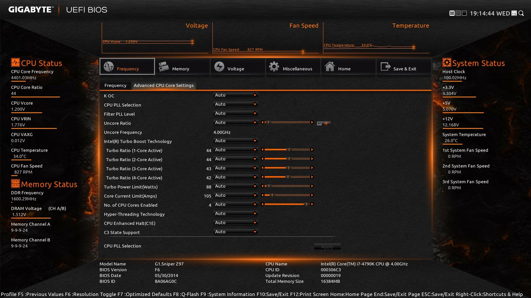
Task: Click the CPU Core Frequency 4401.03MHz reading
Action: 24,78
